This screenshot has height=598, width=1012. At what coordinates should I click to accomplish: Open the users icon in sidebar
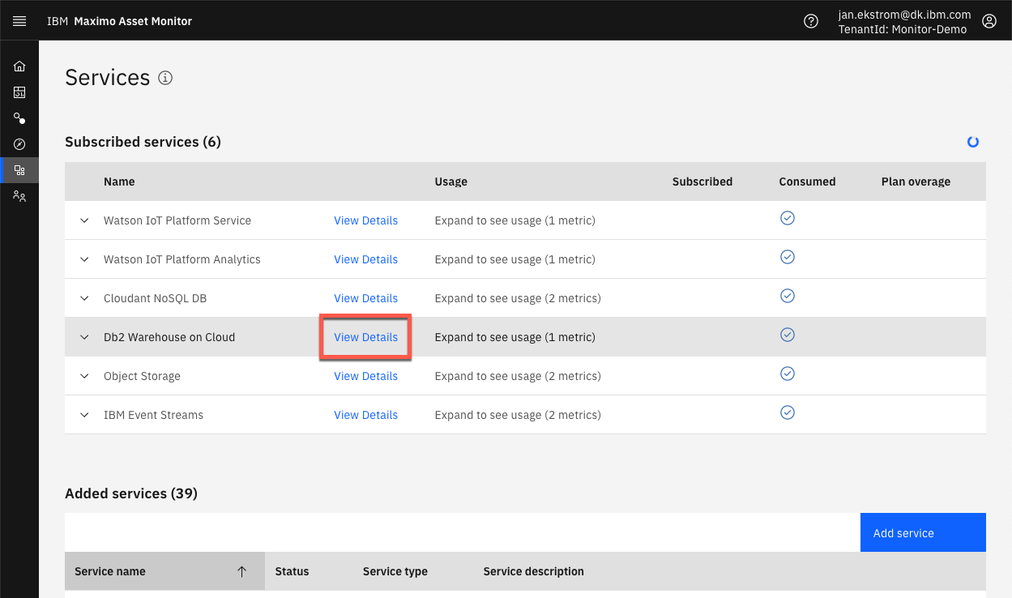(19, 196)
